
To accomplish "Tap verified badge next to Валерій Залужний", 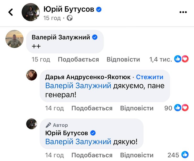I will (95, 37).
